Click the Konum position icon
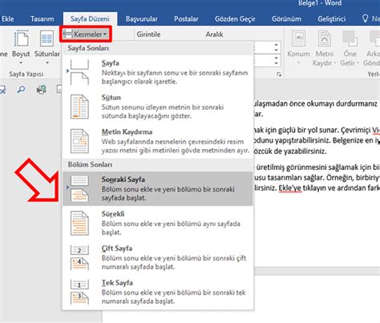 [x=299, y=38]
